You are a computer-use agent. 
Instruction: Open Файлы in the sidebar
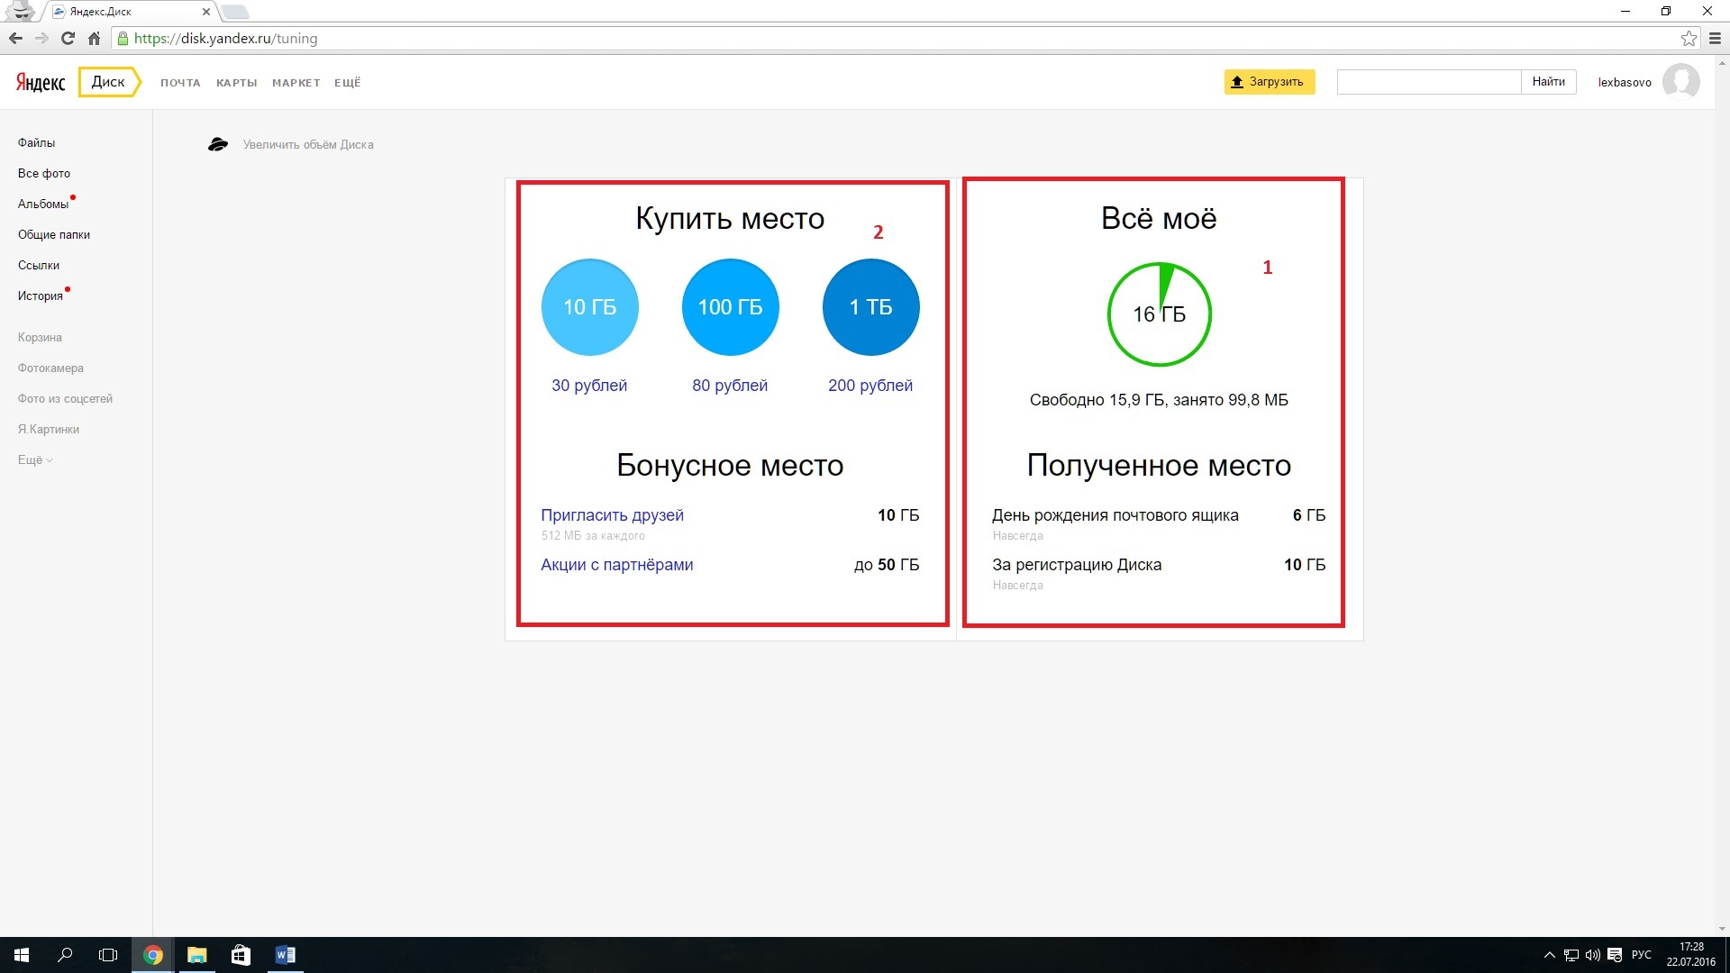(x=36, y=142)
